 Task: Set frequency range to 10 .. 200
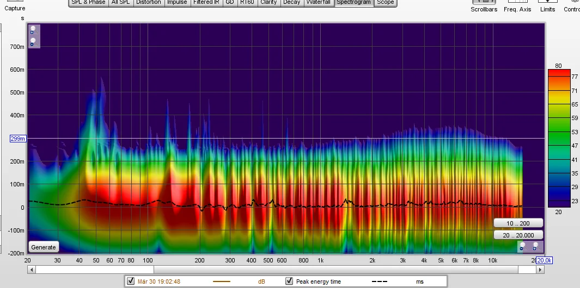click(x=518, y=223)
